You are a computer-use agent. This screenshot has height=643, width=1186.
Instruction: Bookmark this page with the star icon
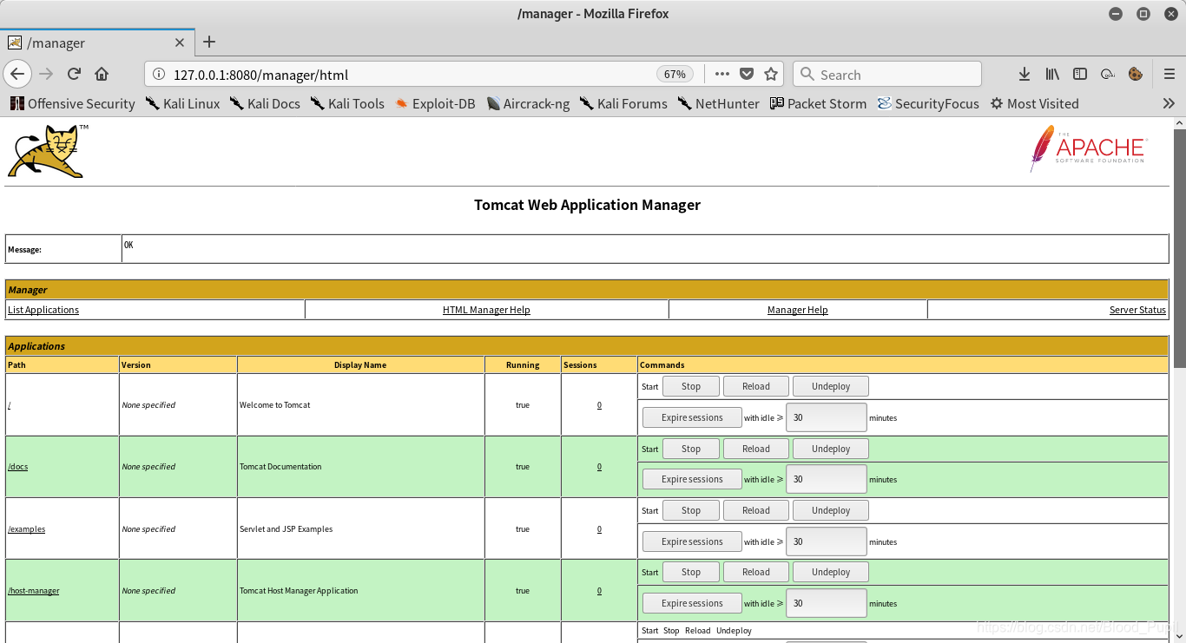click(771, 74)
